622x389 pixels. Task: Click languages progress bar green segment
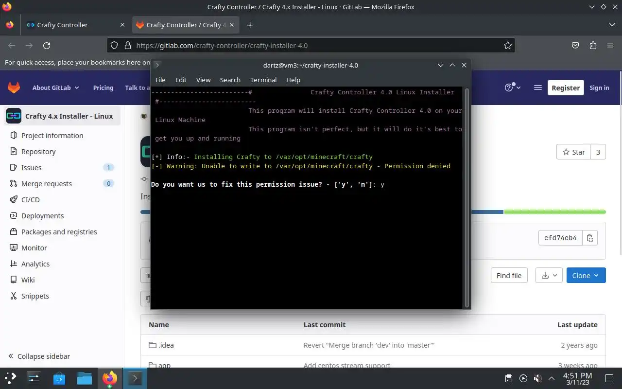[x=555, y=212]
